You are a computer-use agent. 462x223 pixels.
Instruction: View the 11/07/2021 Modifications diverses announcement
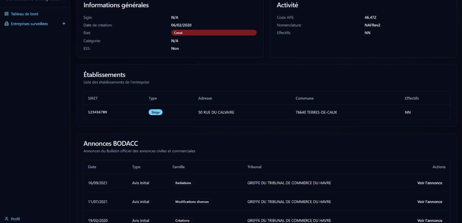pyautogui.click(x=430, y=202)
